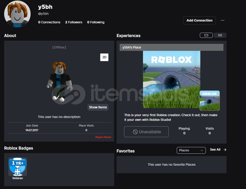Select the small Roblox experience thumbnail
The width and height of the screenshot is (246, 189).
click(209, 101)
